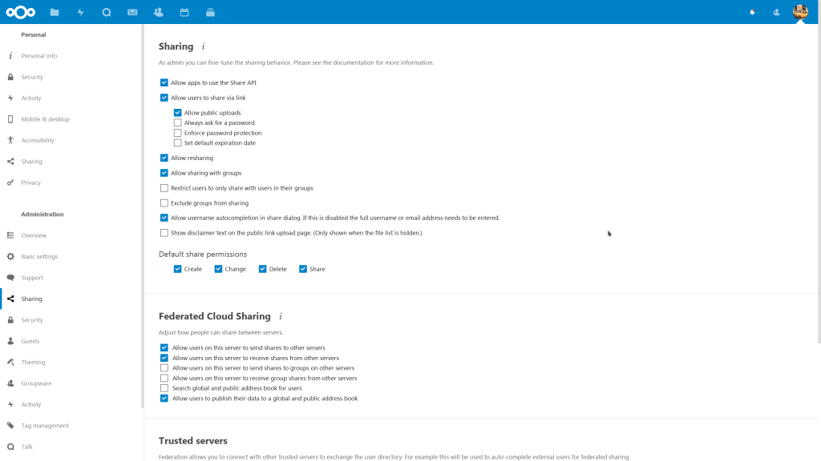Disable the Delete default share permission
Image resolution: width=821 pixels, height=461 pixels.
coord(263,269)
